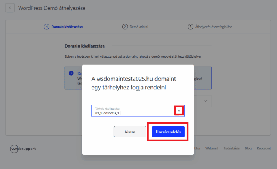The height and width of the screenshot is (169, 277).
Task: Click the blue question mark info icon
Action: (71, 73)
